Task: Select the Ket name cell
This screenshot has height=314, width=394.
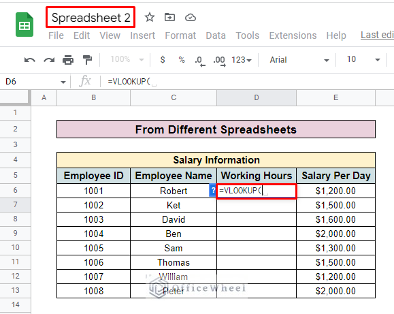Action: (174, 205)
